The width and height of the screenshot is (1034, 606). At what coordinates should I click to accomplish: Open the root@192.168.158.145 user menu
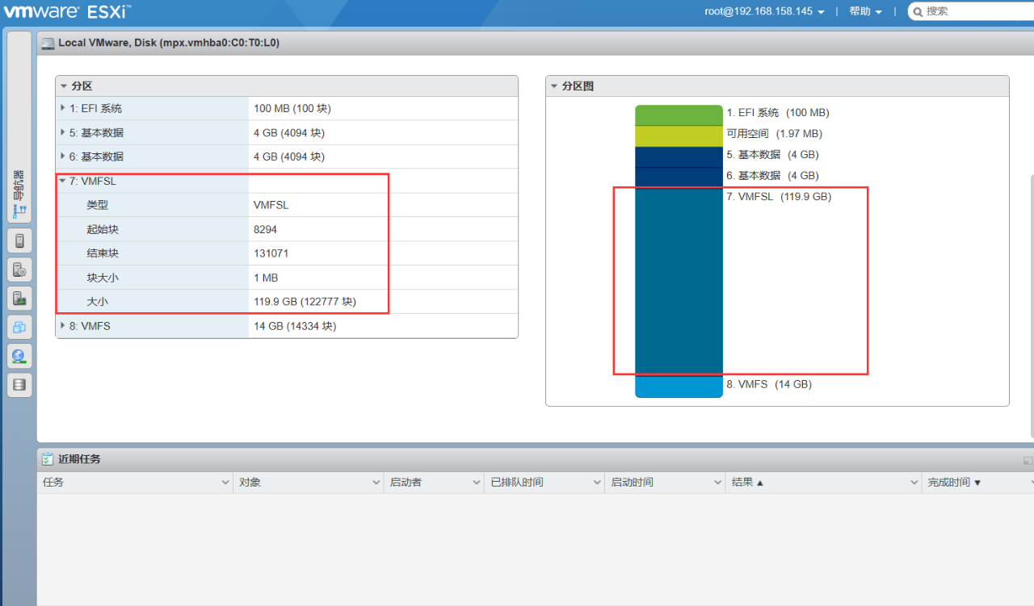(x=764, y=11)
